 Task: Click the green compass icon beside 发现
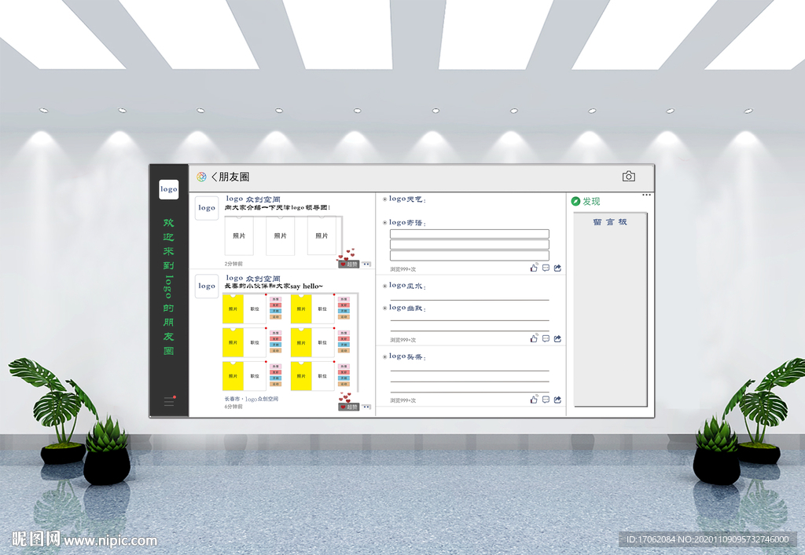575,202
